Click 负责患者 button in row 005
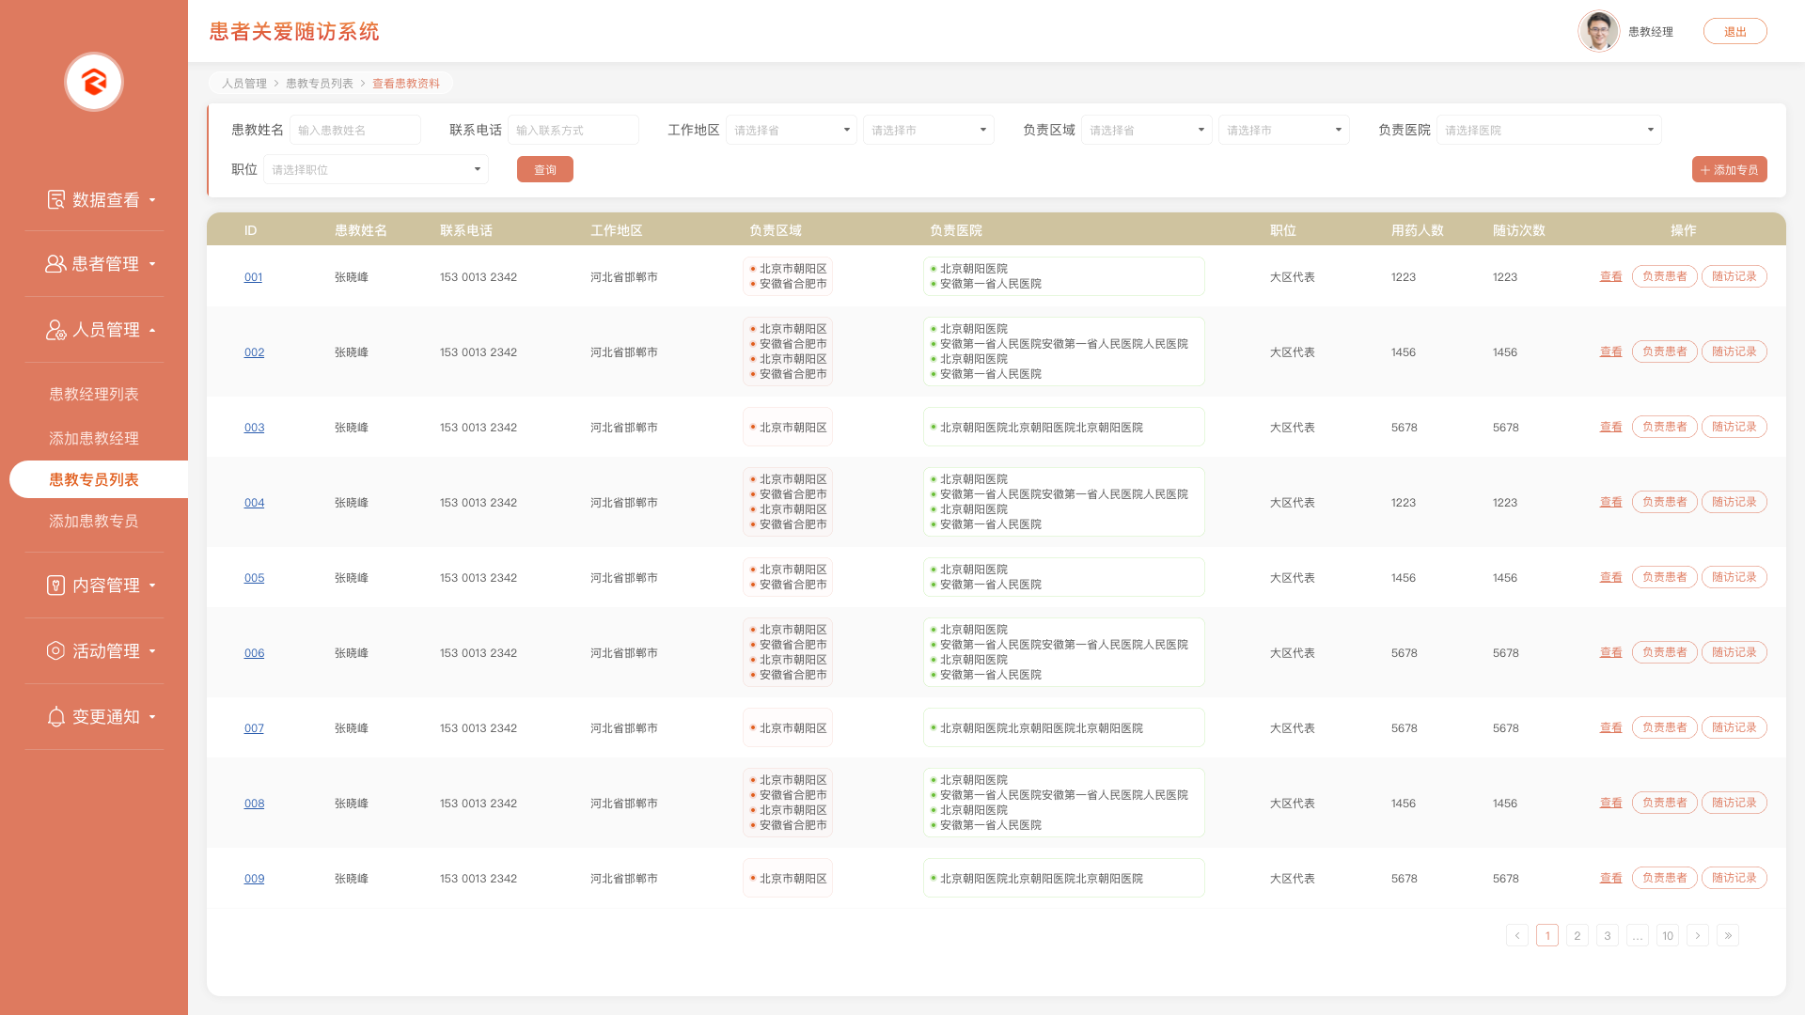1805x1015 pixels. [x=1665, y=577]
